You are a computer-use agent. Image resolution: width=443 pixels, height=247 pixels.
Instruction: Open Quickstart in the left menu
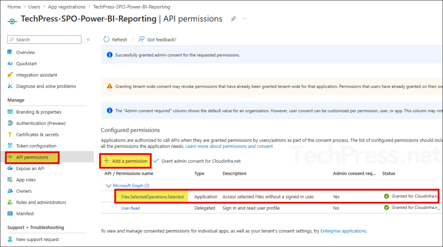pyautogui.click(x=26, y=64)
